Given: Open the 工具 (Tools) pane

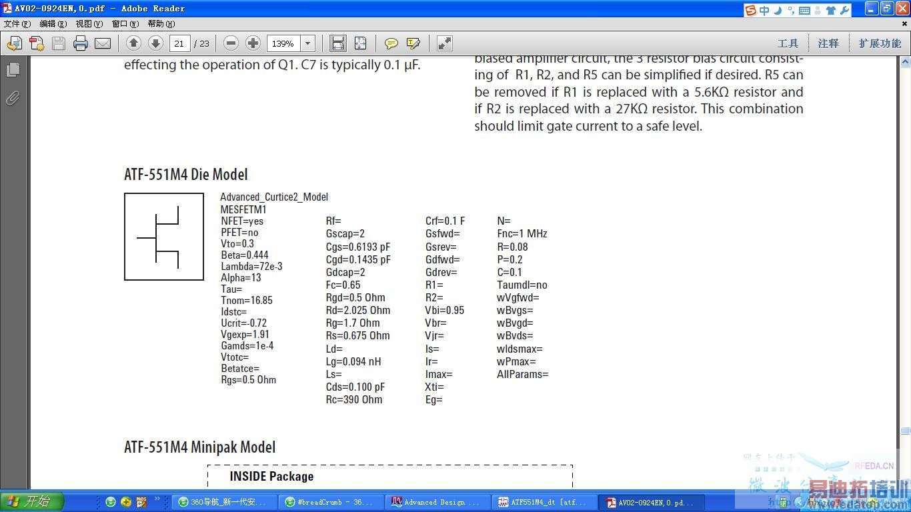Looking at the screenshot, I should tap(788, 43).
